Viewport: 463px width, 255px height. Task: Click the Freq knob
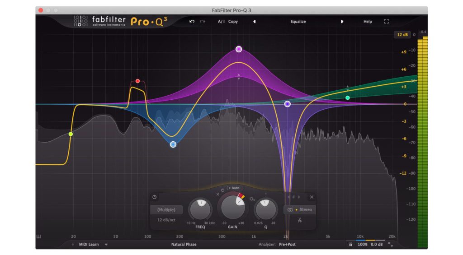[200, 209]
